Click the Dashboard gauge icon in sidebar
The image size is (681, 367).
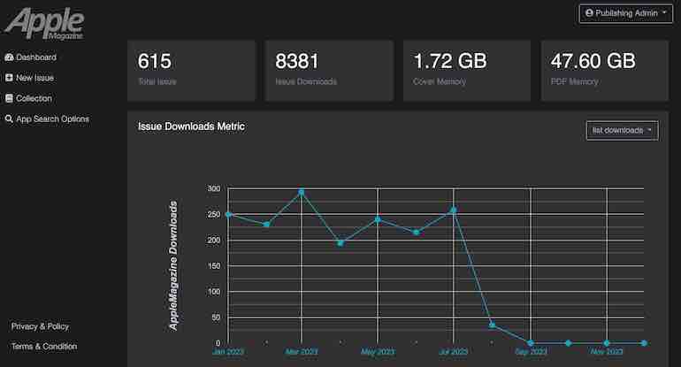9,57
